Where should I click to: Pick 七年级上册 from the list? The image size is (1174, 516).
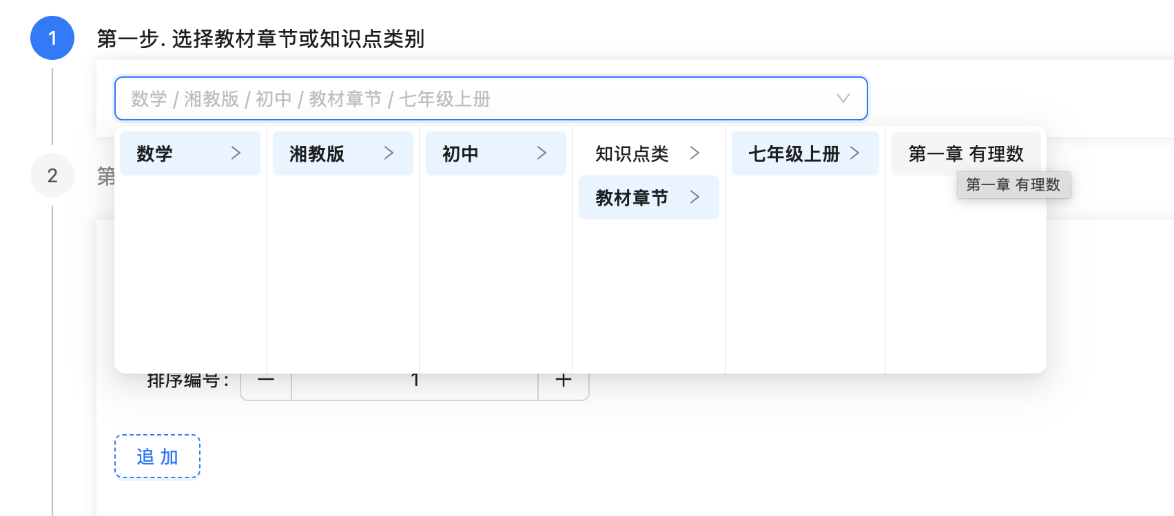pyautogui.click(x=794, y=153)
